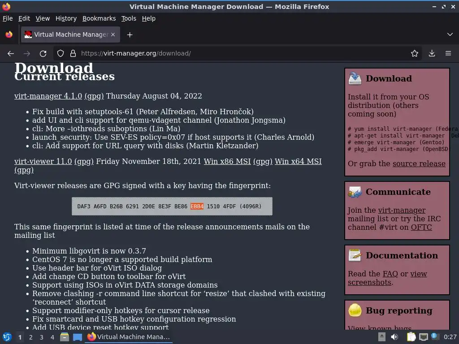Open update notifier tray icon
This screenshot has height=344, width=459.
435,336
